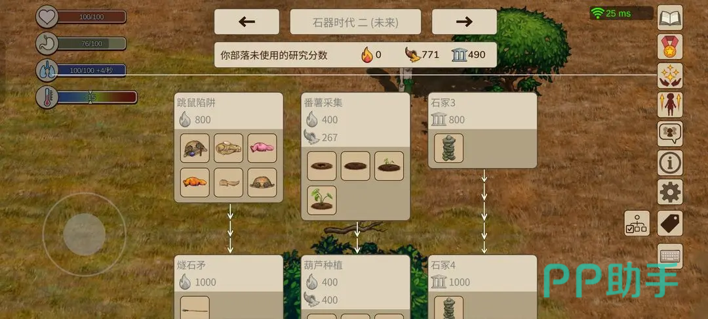Select the 跳鼠陷阱 research card
The image size is (708, 319).
(x=229, y=148)
